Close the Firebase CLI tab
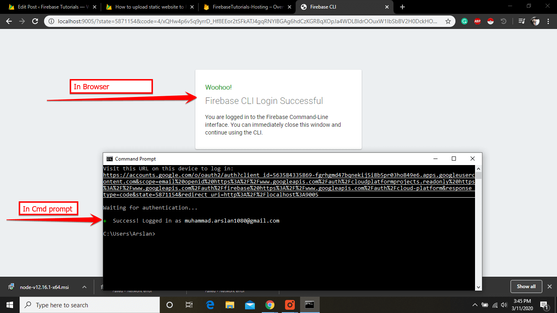 pos(387,7)
